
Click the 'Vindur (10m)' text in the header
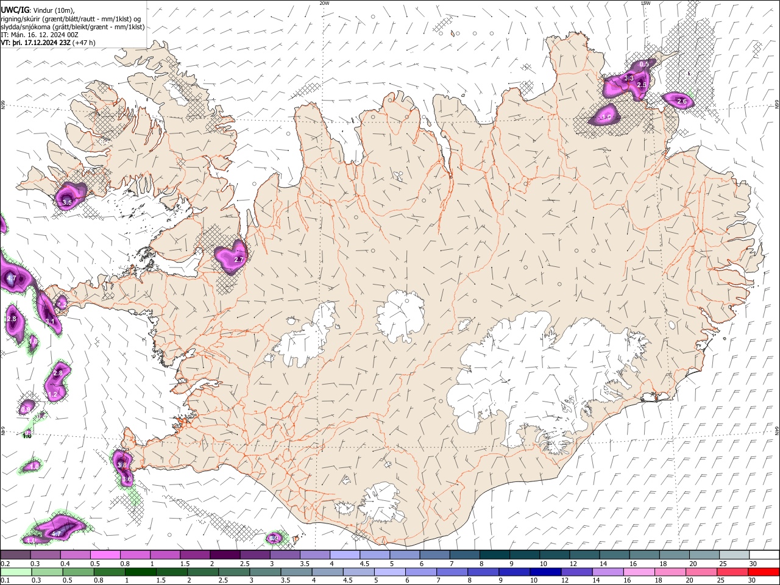point(54,10)
